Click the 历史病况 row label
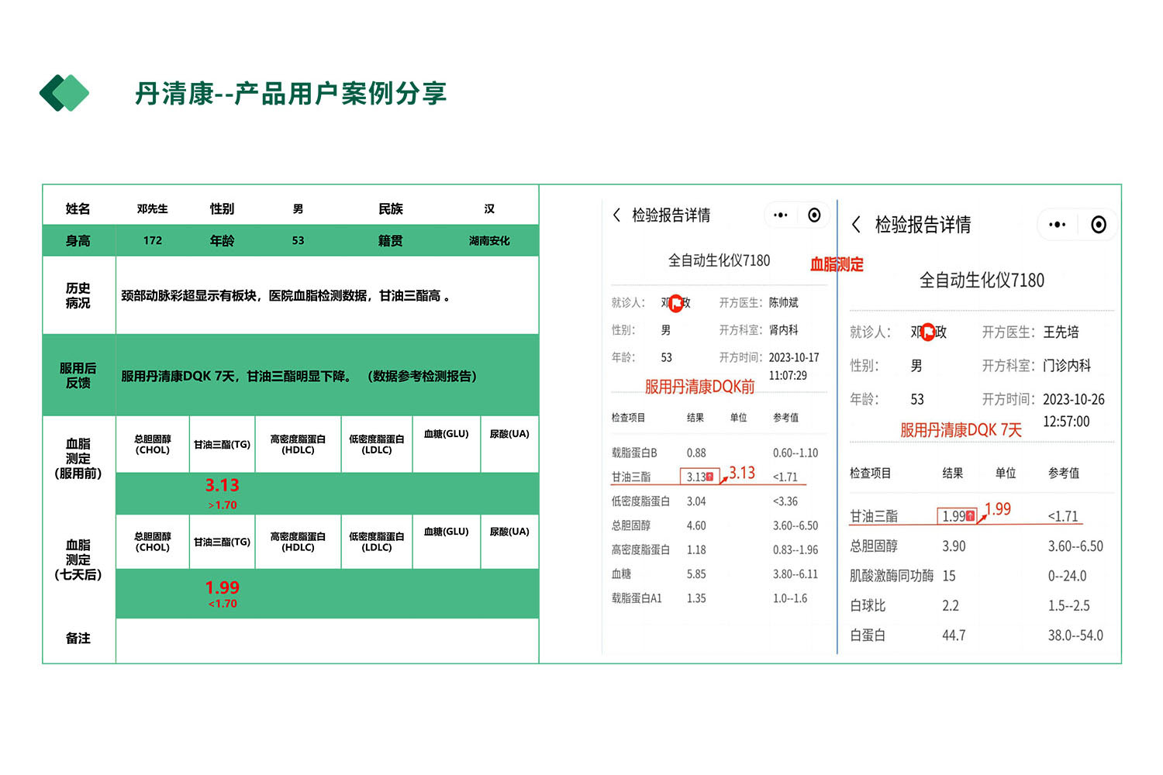Viewport: 1163px width, 775px height. pos(78,295)
